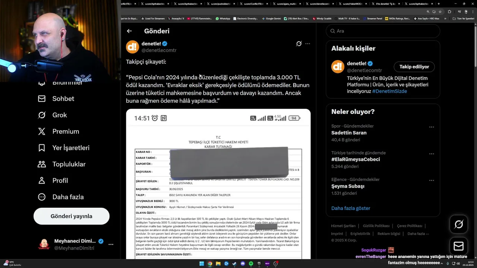Open the WhatsApp bookmark
477x268 pixels.
pyautogui.click(x=223, y=19)
